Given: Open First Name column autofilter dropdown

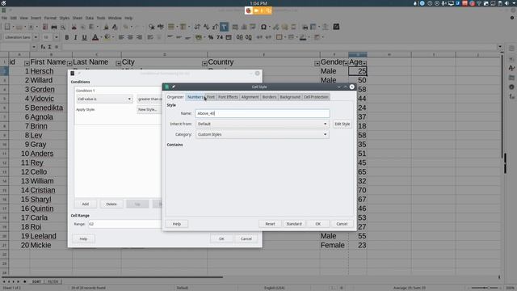Looking at the screenshot, I should click(x=69, y=63).
